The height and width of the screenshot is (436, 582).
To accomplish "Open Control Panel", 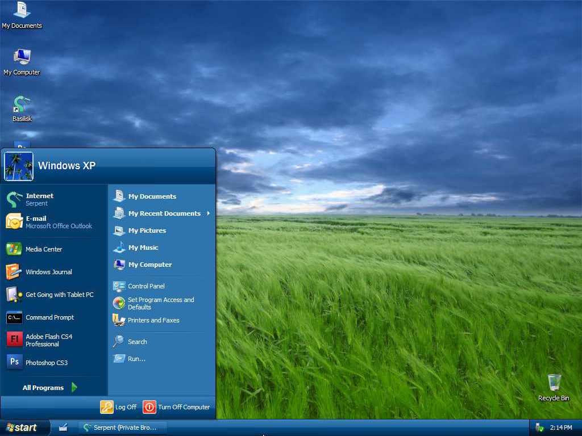I will pyautogui.click(x=145, y=286).
